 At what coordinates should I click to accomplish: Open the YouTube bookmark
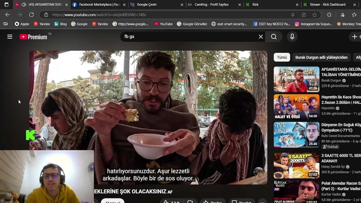[164, 24]
